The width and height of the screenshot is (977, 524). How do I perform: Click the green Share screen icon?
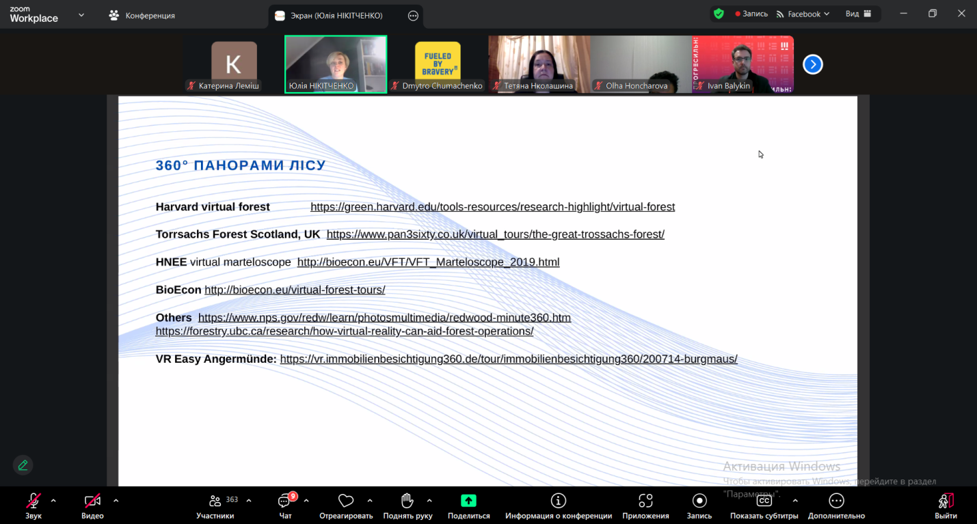pyautogui.click(x=468, y=501)
